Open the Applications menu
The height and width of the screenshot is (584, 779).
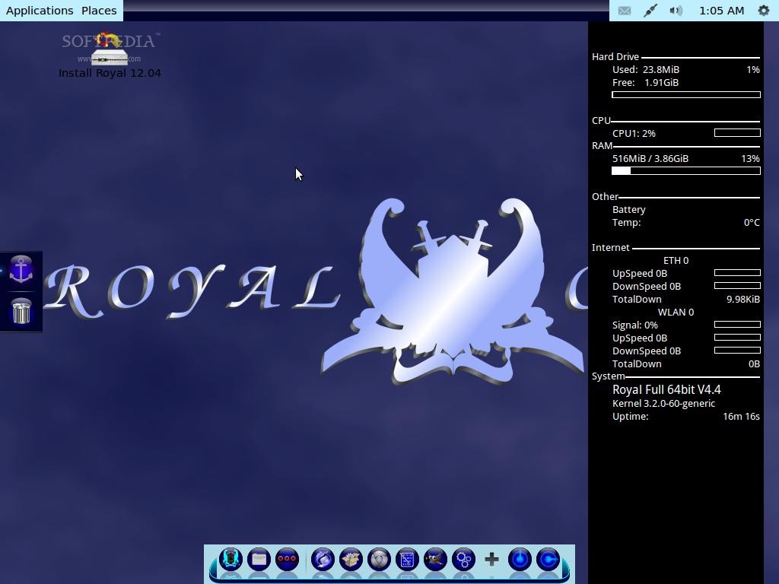[x=40, y=11]
